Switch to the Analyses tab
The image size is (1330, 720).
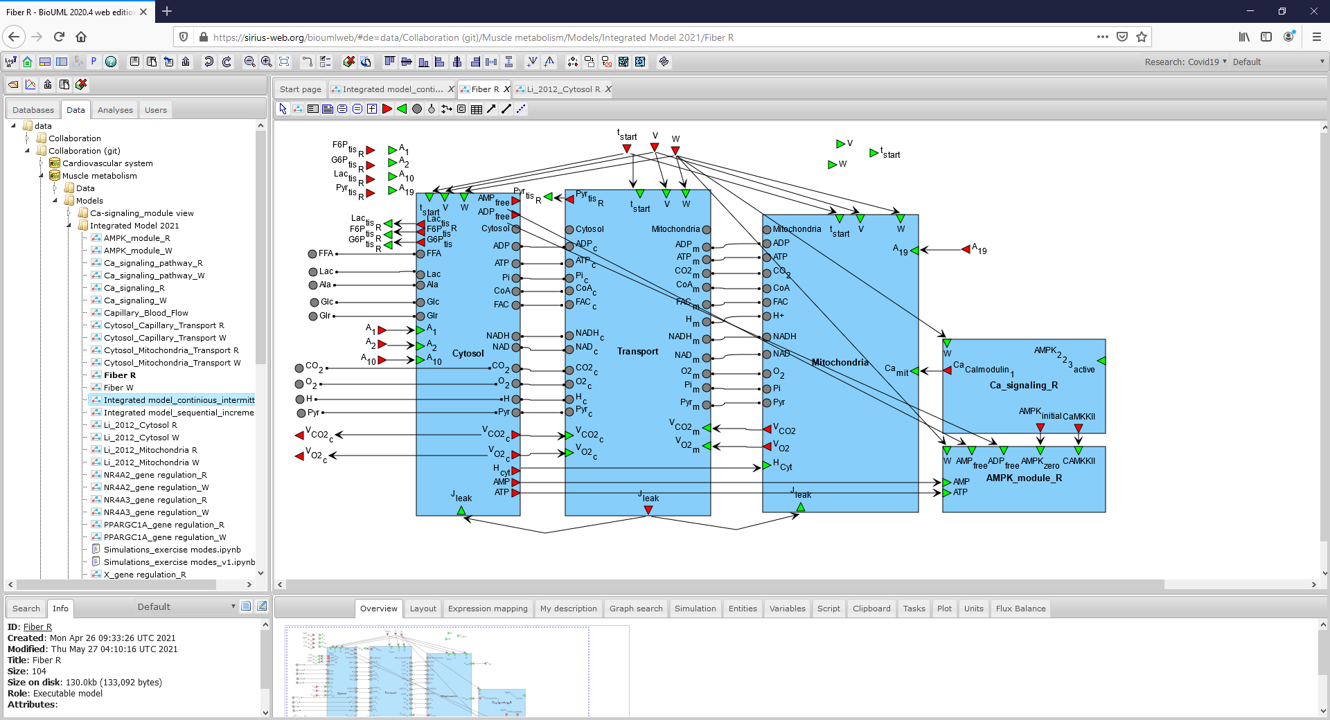click(x=115, y=110)
